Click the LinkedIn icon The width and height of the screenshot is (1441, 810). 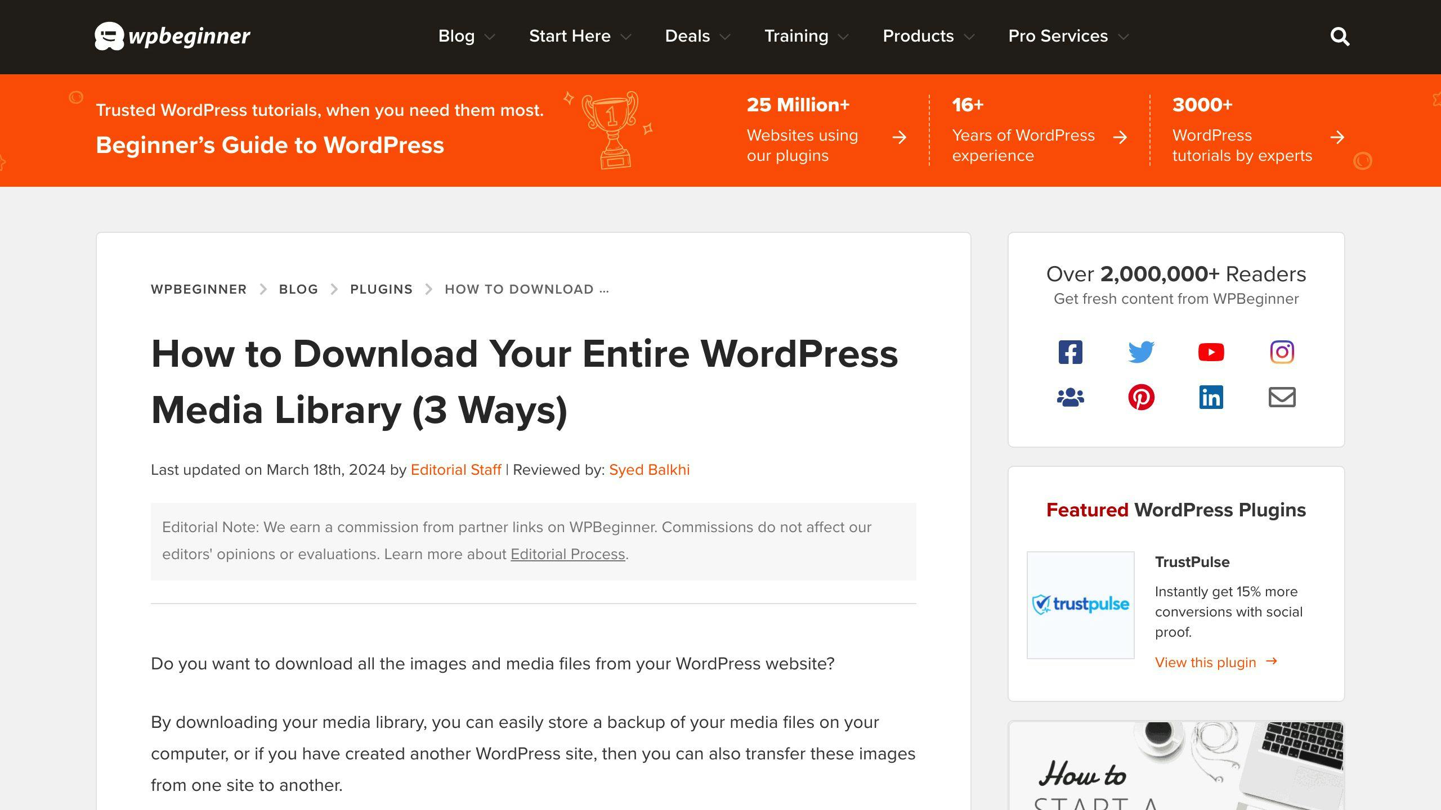point(1211,397)
